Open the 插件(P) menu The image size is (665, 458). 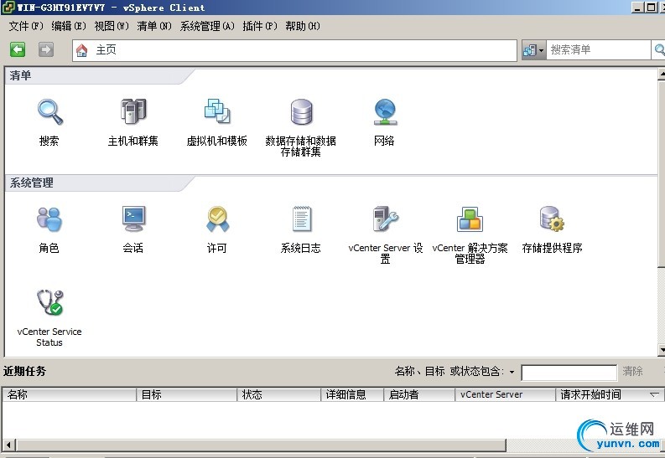(x=260, y=26)
